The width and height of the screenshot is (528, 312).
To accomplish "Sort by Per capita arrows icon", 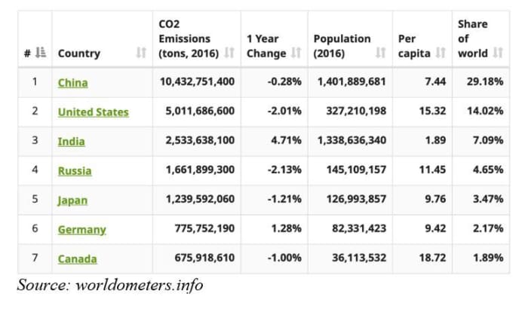I will (x=440, y=54).
